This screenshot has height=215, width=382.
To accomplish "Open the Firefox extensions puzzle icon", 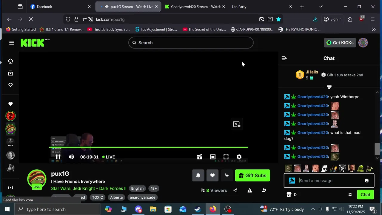I will tap(350, 19).
